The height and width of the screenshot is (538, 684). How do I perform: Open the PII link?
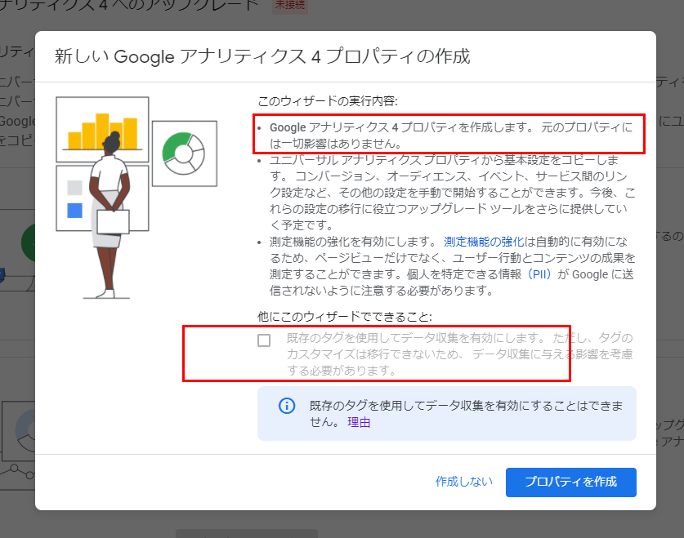pos(540,274)
